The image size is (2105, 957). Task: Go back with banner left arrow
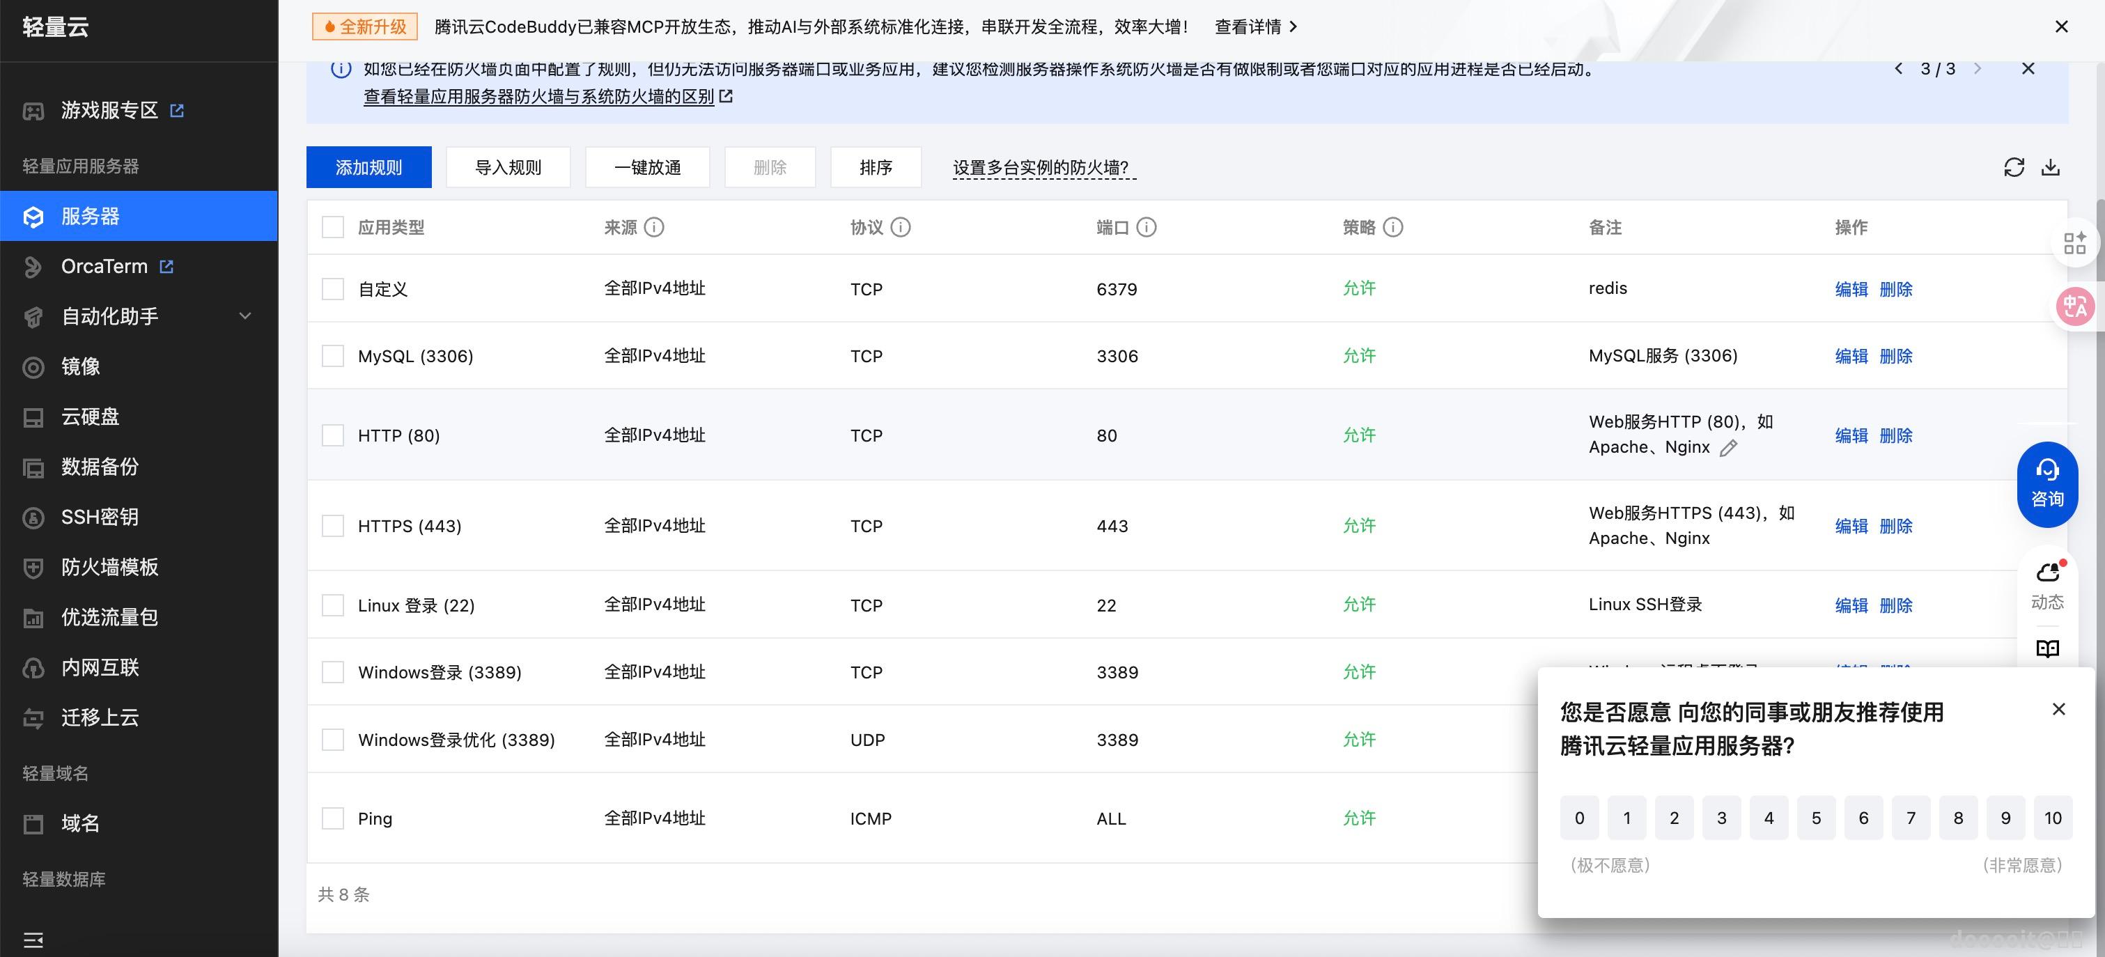tap(1899, 69)
